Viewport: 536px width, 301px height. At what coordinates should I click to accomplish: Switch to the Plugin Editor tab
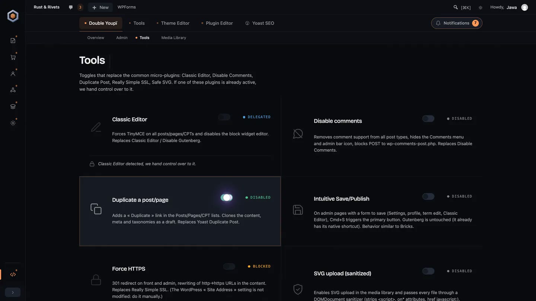(217, 23)
